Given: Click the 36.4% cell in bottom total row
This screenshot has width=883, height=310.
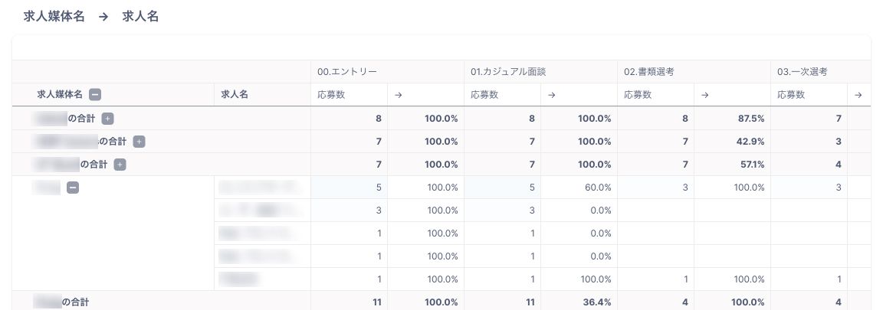Looking at the screenshot, I should [597, 302].
